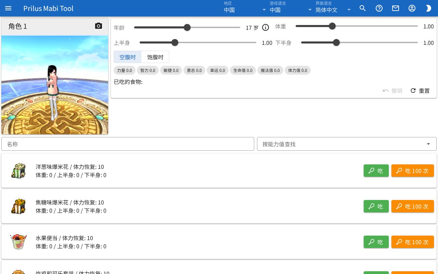Click 吃 for 水果便当
The width and height of the screenshot is (438, 274).
(x=376, y=242)
